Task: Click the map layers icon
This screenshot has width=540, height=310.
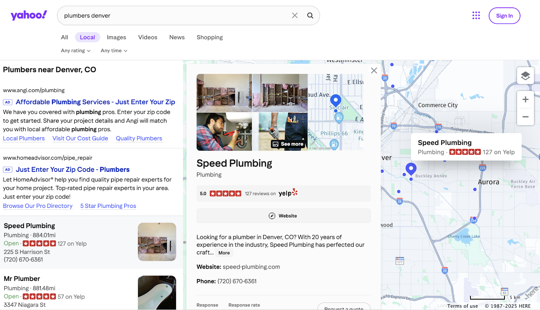Action: pos(525,75)
